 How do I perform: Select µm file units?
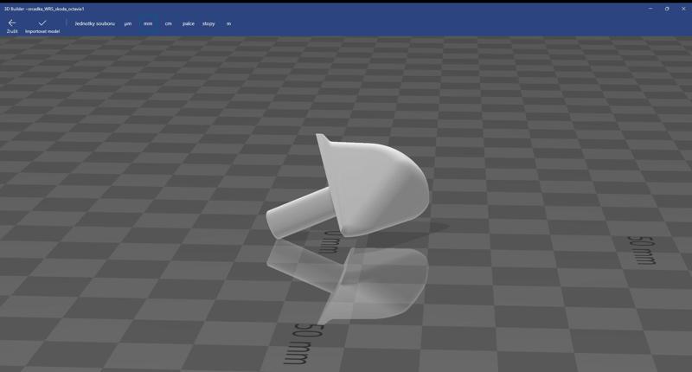(127, 24)
